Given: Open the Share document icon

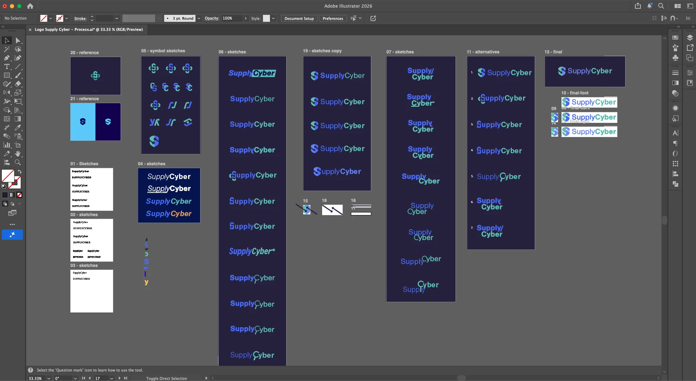Looking at the screenshot, I should click(638, 6).
